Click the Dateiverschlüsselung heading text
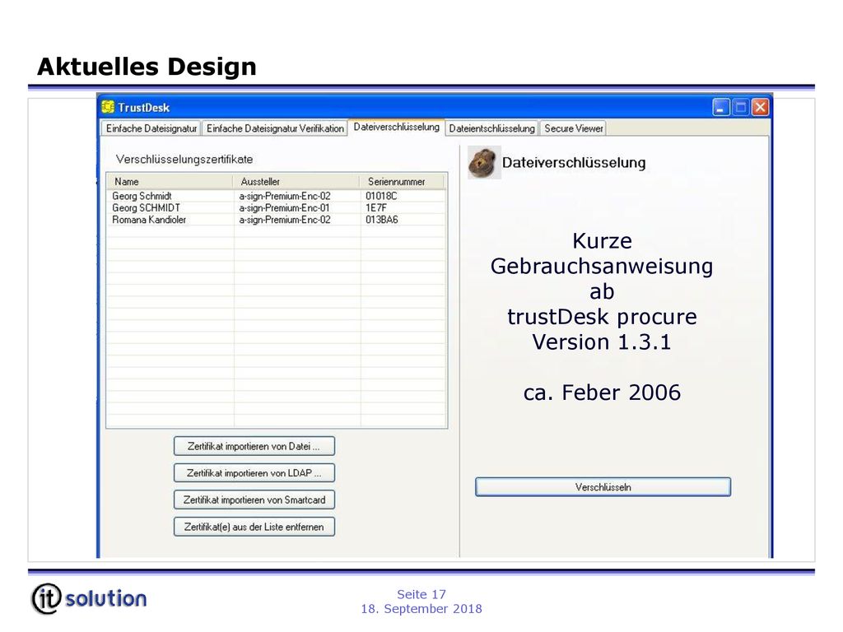The height and width of the screenshot is (632, 843). tap(574, 162)
